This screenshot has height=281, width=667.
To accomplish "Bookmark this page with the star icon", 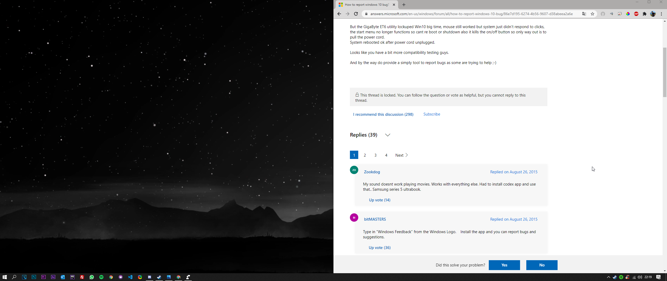I will point(592,14).
